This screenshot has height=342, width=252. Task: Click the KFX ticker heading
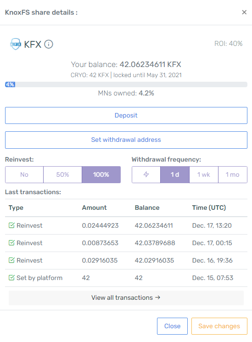point(33,45)
